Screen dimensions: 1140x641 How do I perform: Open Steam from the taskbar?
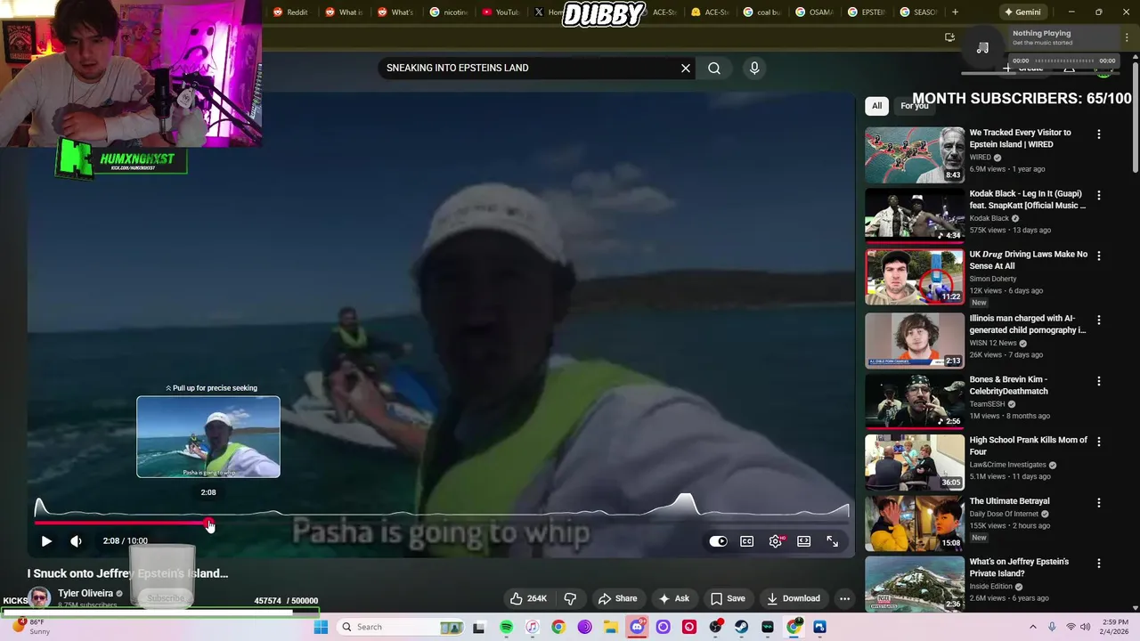click(741, 627)
